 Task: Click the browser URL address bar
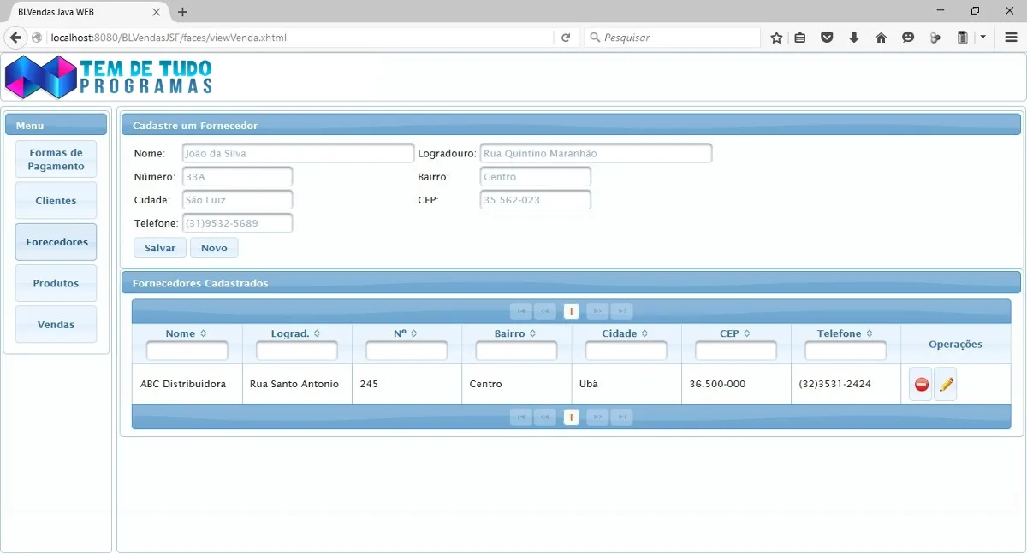pos(300,38)
